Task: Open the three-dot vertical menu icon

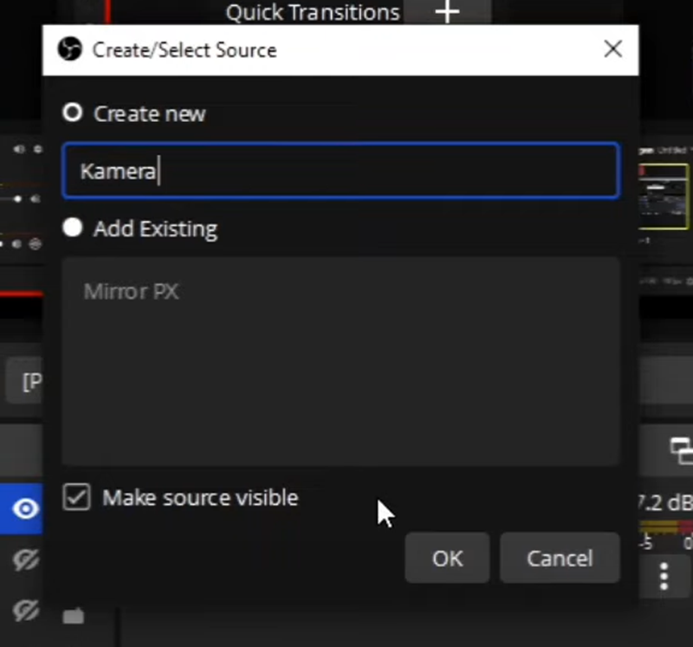Action: tap(664, 576)
